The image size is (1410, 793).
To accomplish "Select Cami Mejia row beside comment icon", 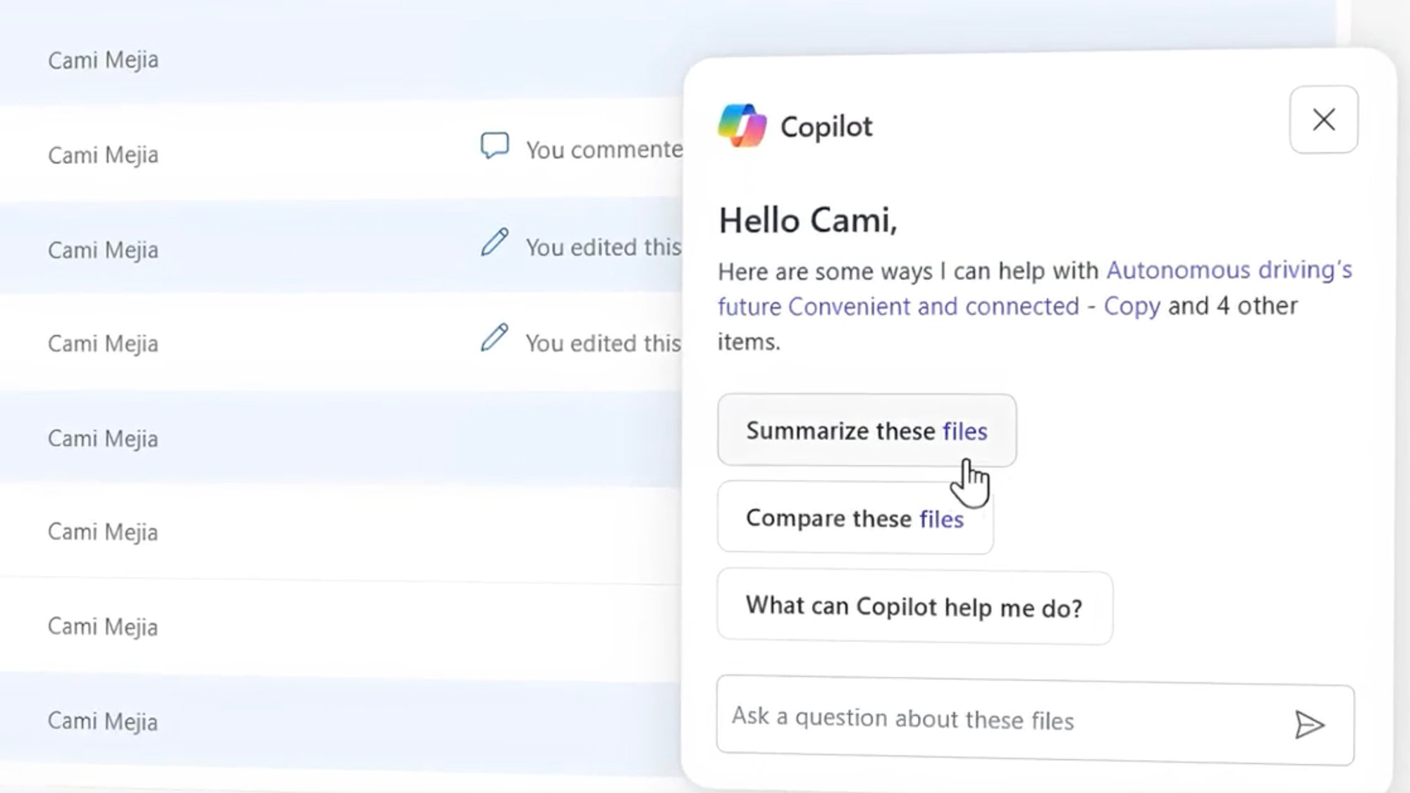I will pos(103,154).
